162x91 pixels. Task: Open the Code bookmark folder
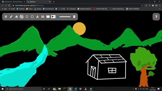(12, 9)
